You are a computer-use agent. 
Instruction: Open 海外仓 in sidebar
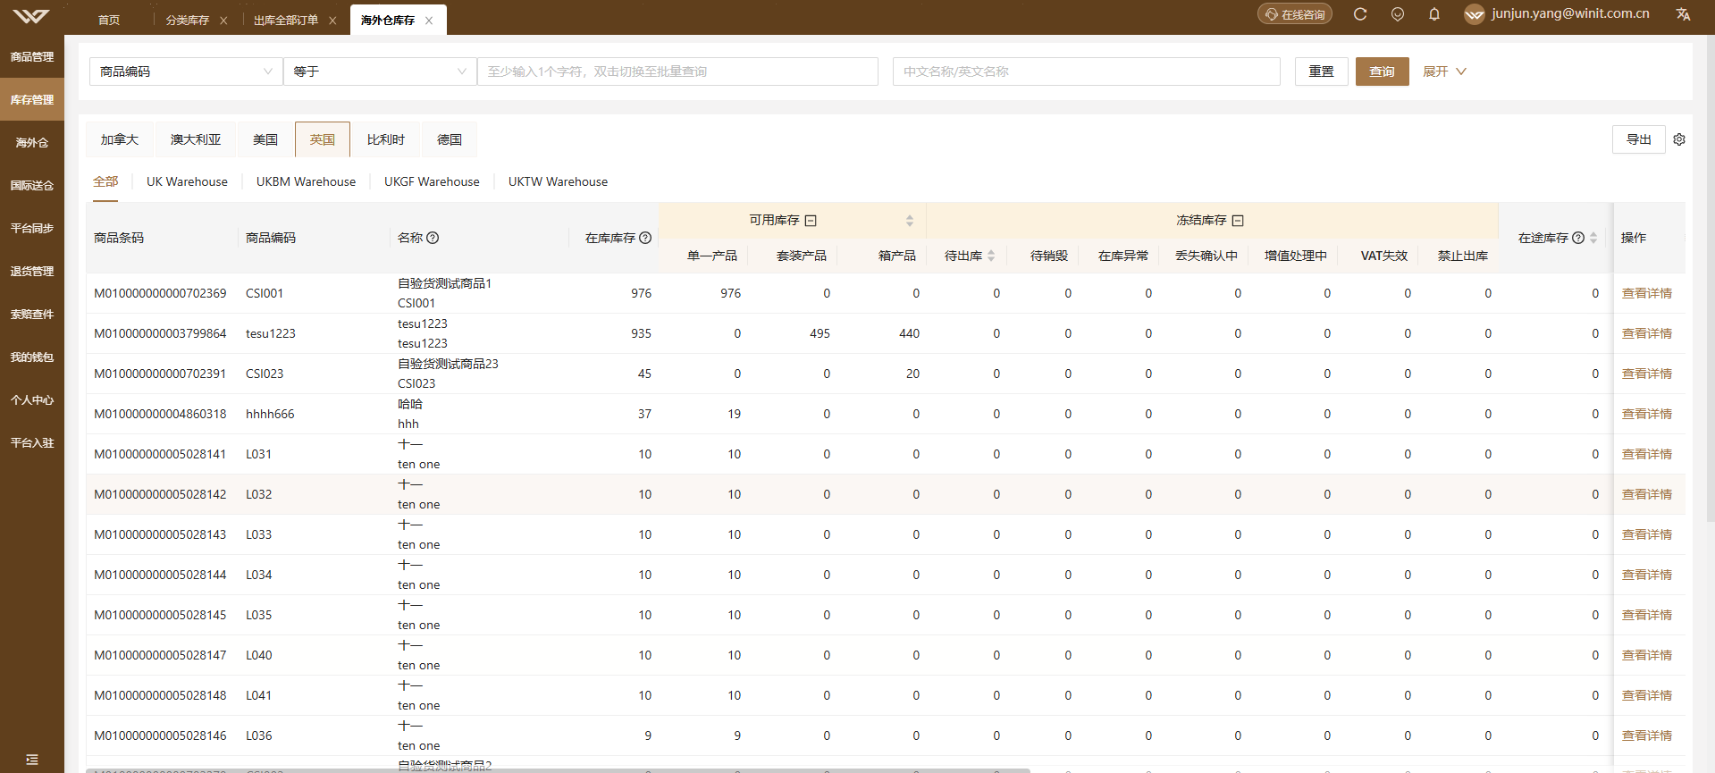[x=32, y=143]
